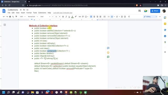Set right text alignment
168x95 pixels.
pos(97,17)
